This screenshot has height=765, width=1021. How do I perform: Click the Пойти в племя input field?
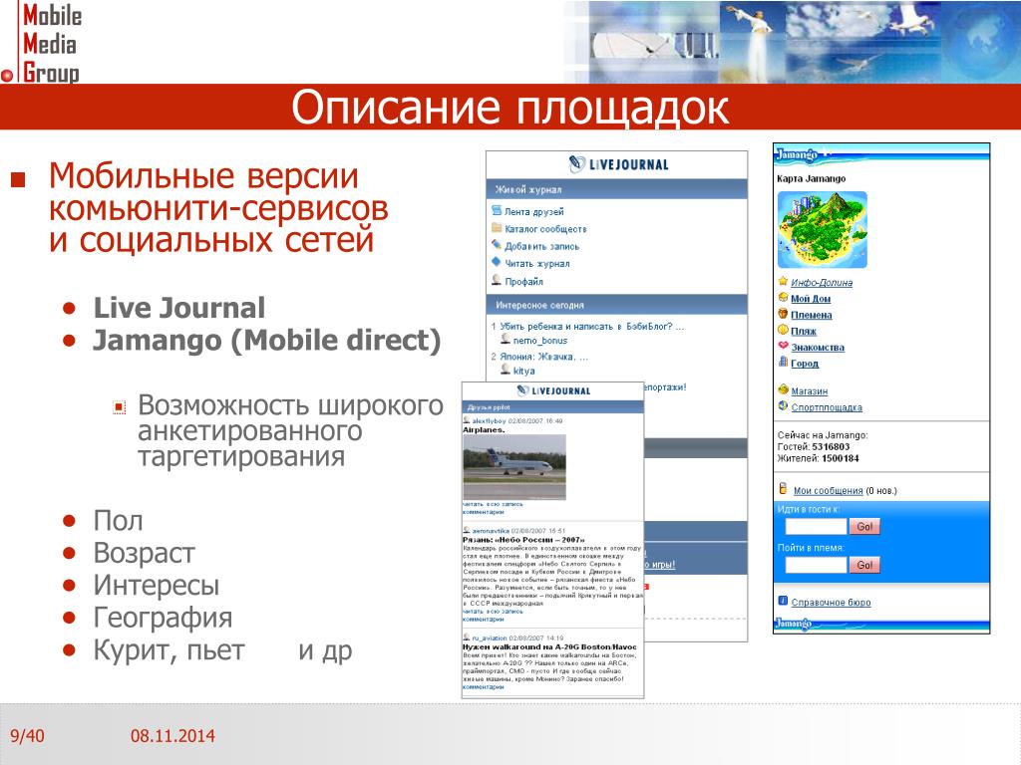tap(816, 565)
